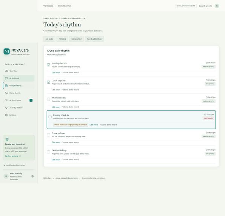Edit notes for Family catch-up
Viewport: 225px width, 216px height.
coord(56,159)
